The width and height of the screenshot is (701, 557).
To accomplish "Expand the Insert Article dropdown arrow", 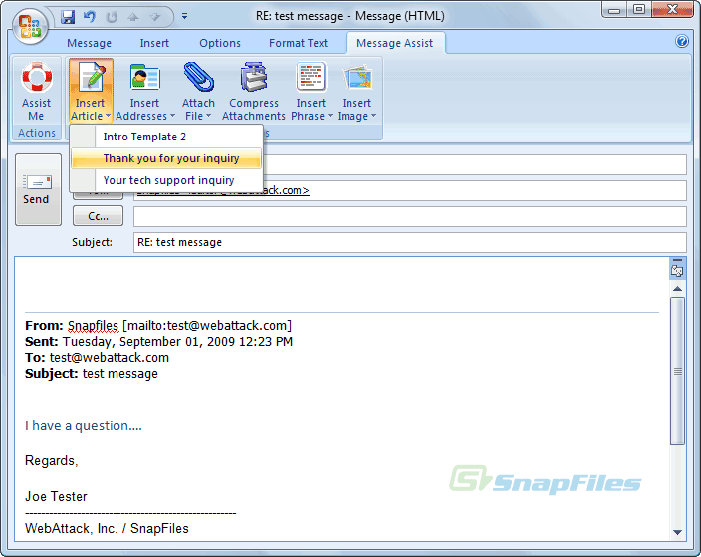I will [x=108, y=116].
